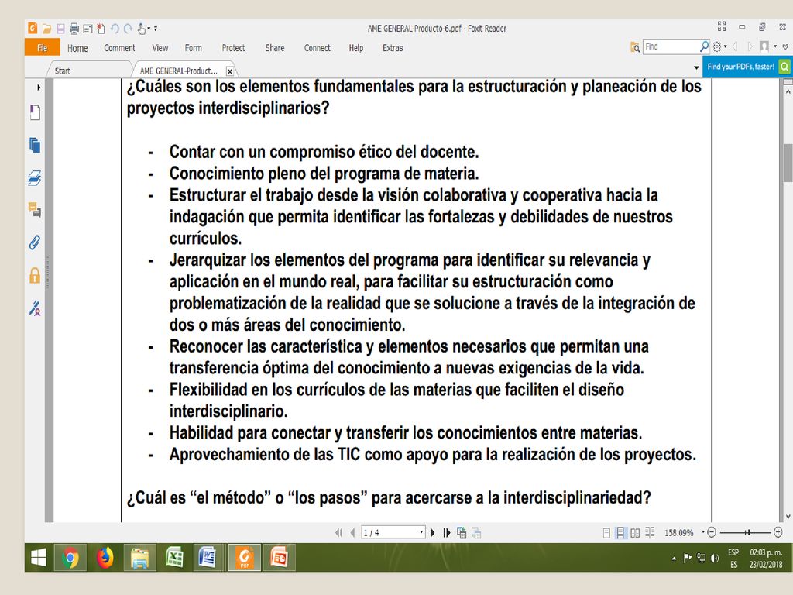This screenshot has width=793, height=595.
Task: Click the zoom slider handle
Action: point(747,532)
